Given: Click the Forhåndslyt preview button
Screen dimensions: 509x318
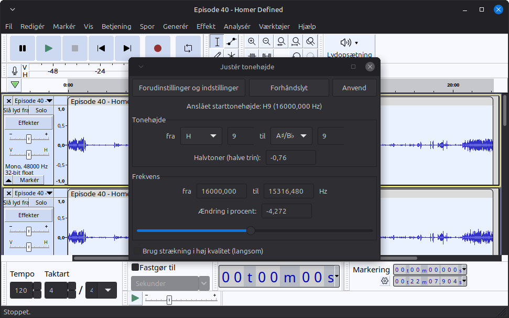Looking at the screenshot, I should (x=289, y=88).
